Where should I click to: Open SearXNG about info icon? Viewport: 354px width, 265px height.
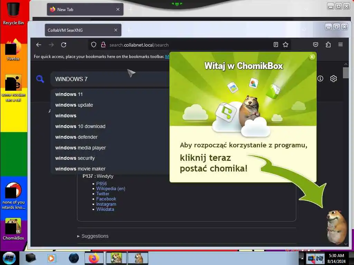pos(320,79)
